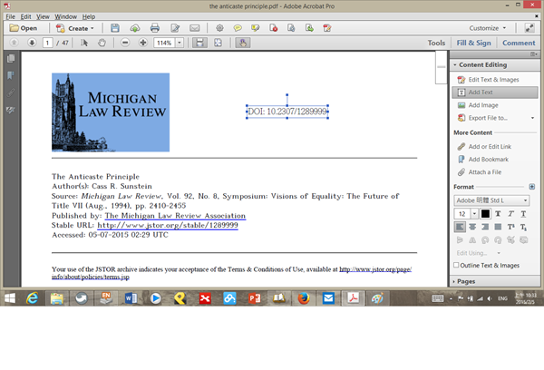
Task: Expand Format options with the plus icon
Action: (532, 187)
